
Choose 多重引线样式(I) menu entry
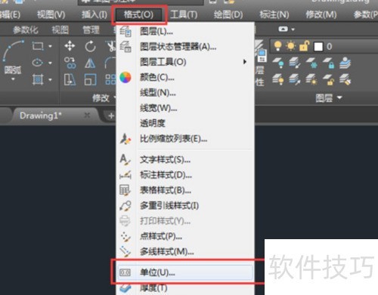click(x=185, y=206)
